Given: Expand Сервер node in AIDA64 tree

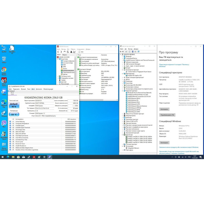Looking at the screenshot, I should (x=58, y=80).
